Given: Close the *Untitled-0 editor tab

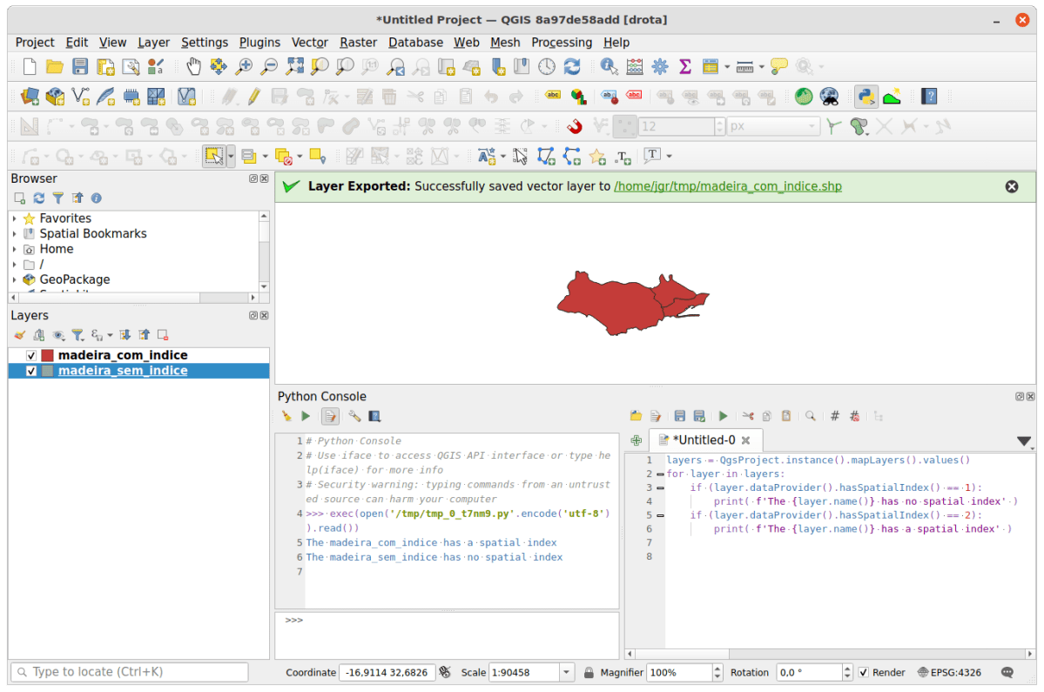Looking at the screenshot, I should (x=745, y=440).
